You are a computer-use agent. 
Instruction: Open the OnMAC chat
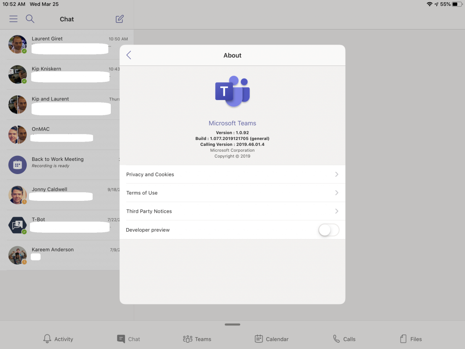pyautogui.click(x=60, y=135)
